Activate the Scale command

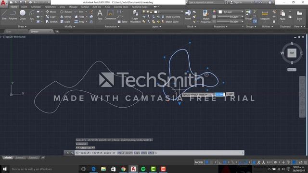tap(65, 22)
